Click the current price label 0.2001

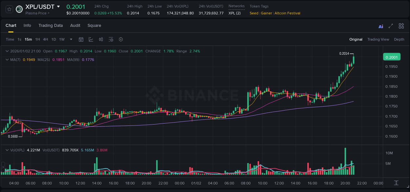(392, 57)
